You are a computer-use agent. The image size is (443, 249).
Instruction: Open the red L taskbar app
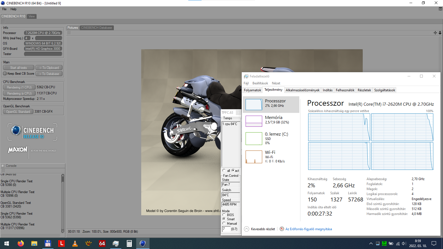tap(61, 243)
